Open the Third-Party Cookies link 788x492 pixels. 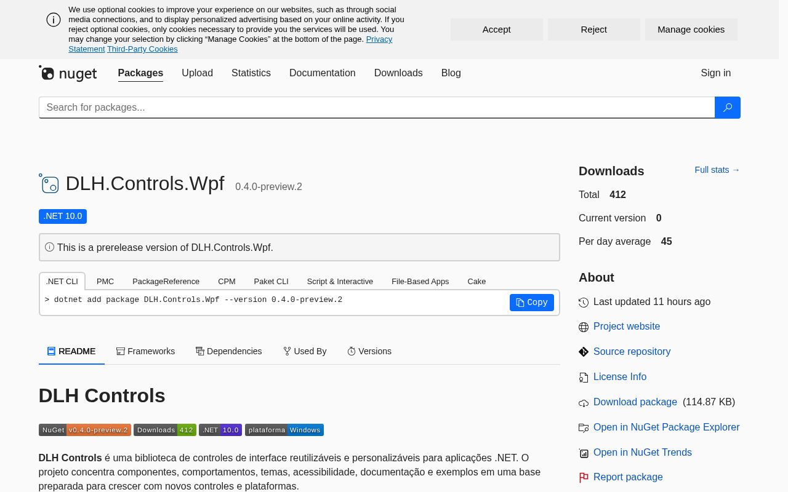click(142, 49)
